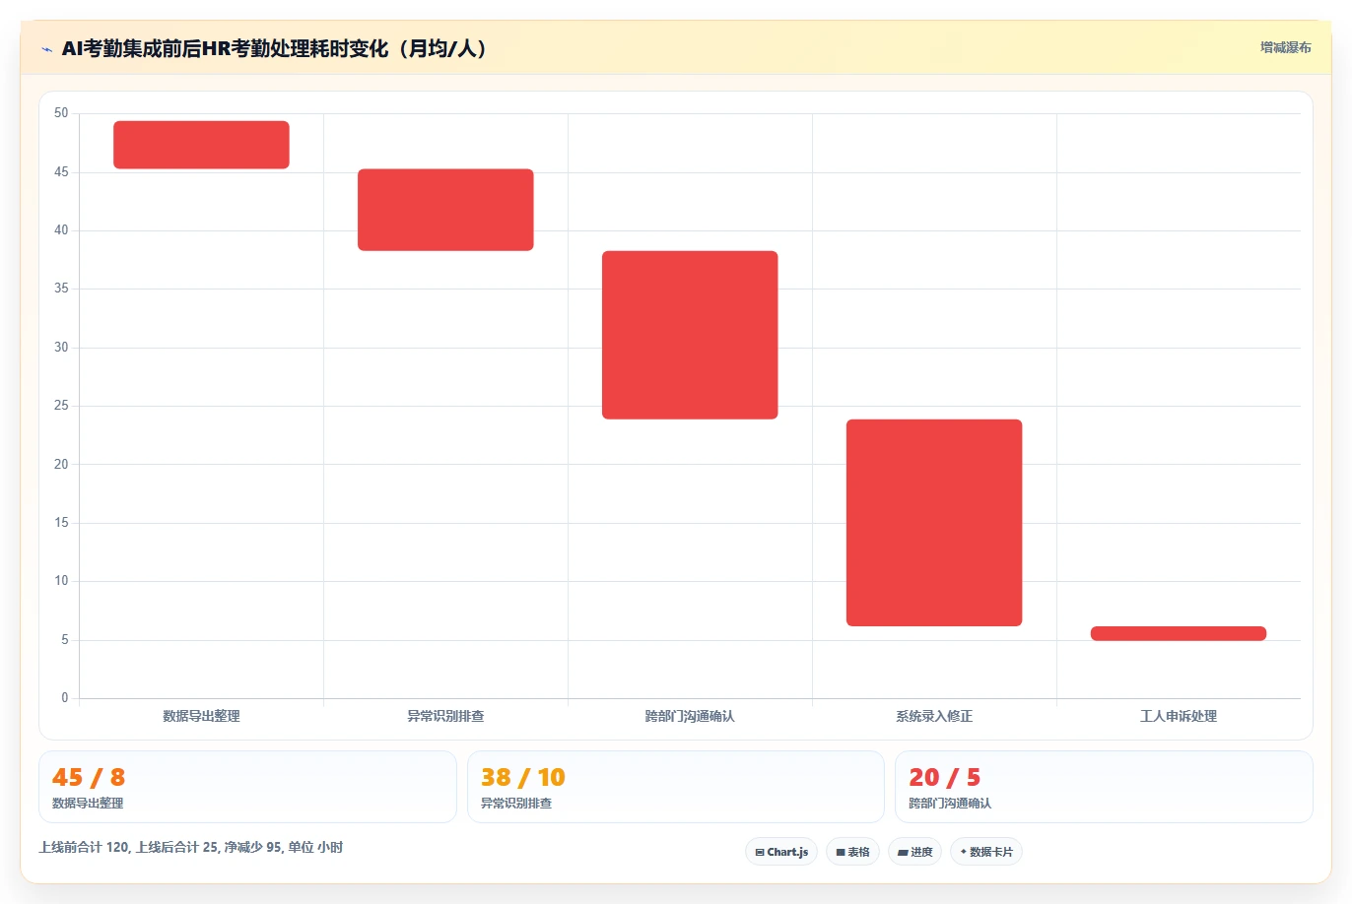The height and width of the screenshot is (904, 1352).
Task: Select the 数据卡片 chip
Action: [986, 852]
